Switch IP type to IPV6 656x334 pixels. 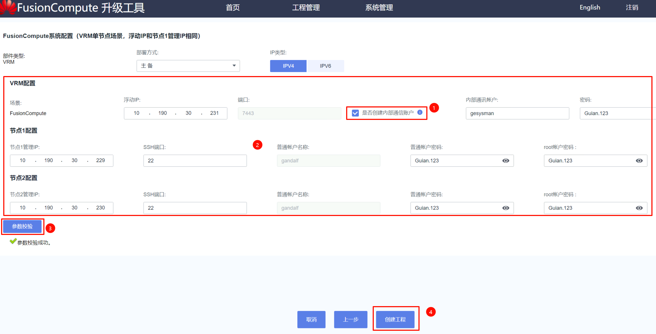click(x=325, y=66)
